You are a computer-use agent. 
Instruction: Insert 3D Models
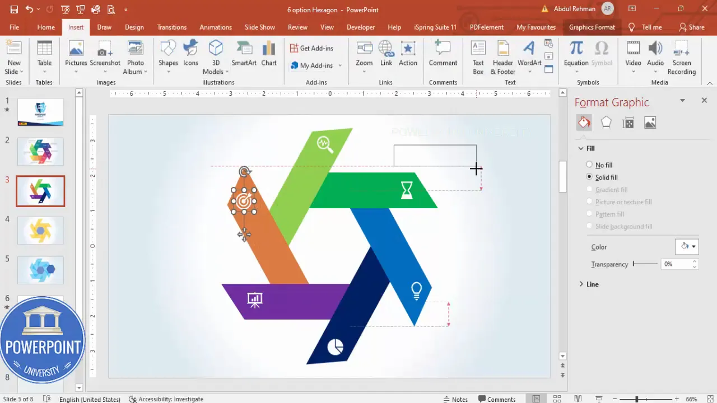[216, 58]
